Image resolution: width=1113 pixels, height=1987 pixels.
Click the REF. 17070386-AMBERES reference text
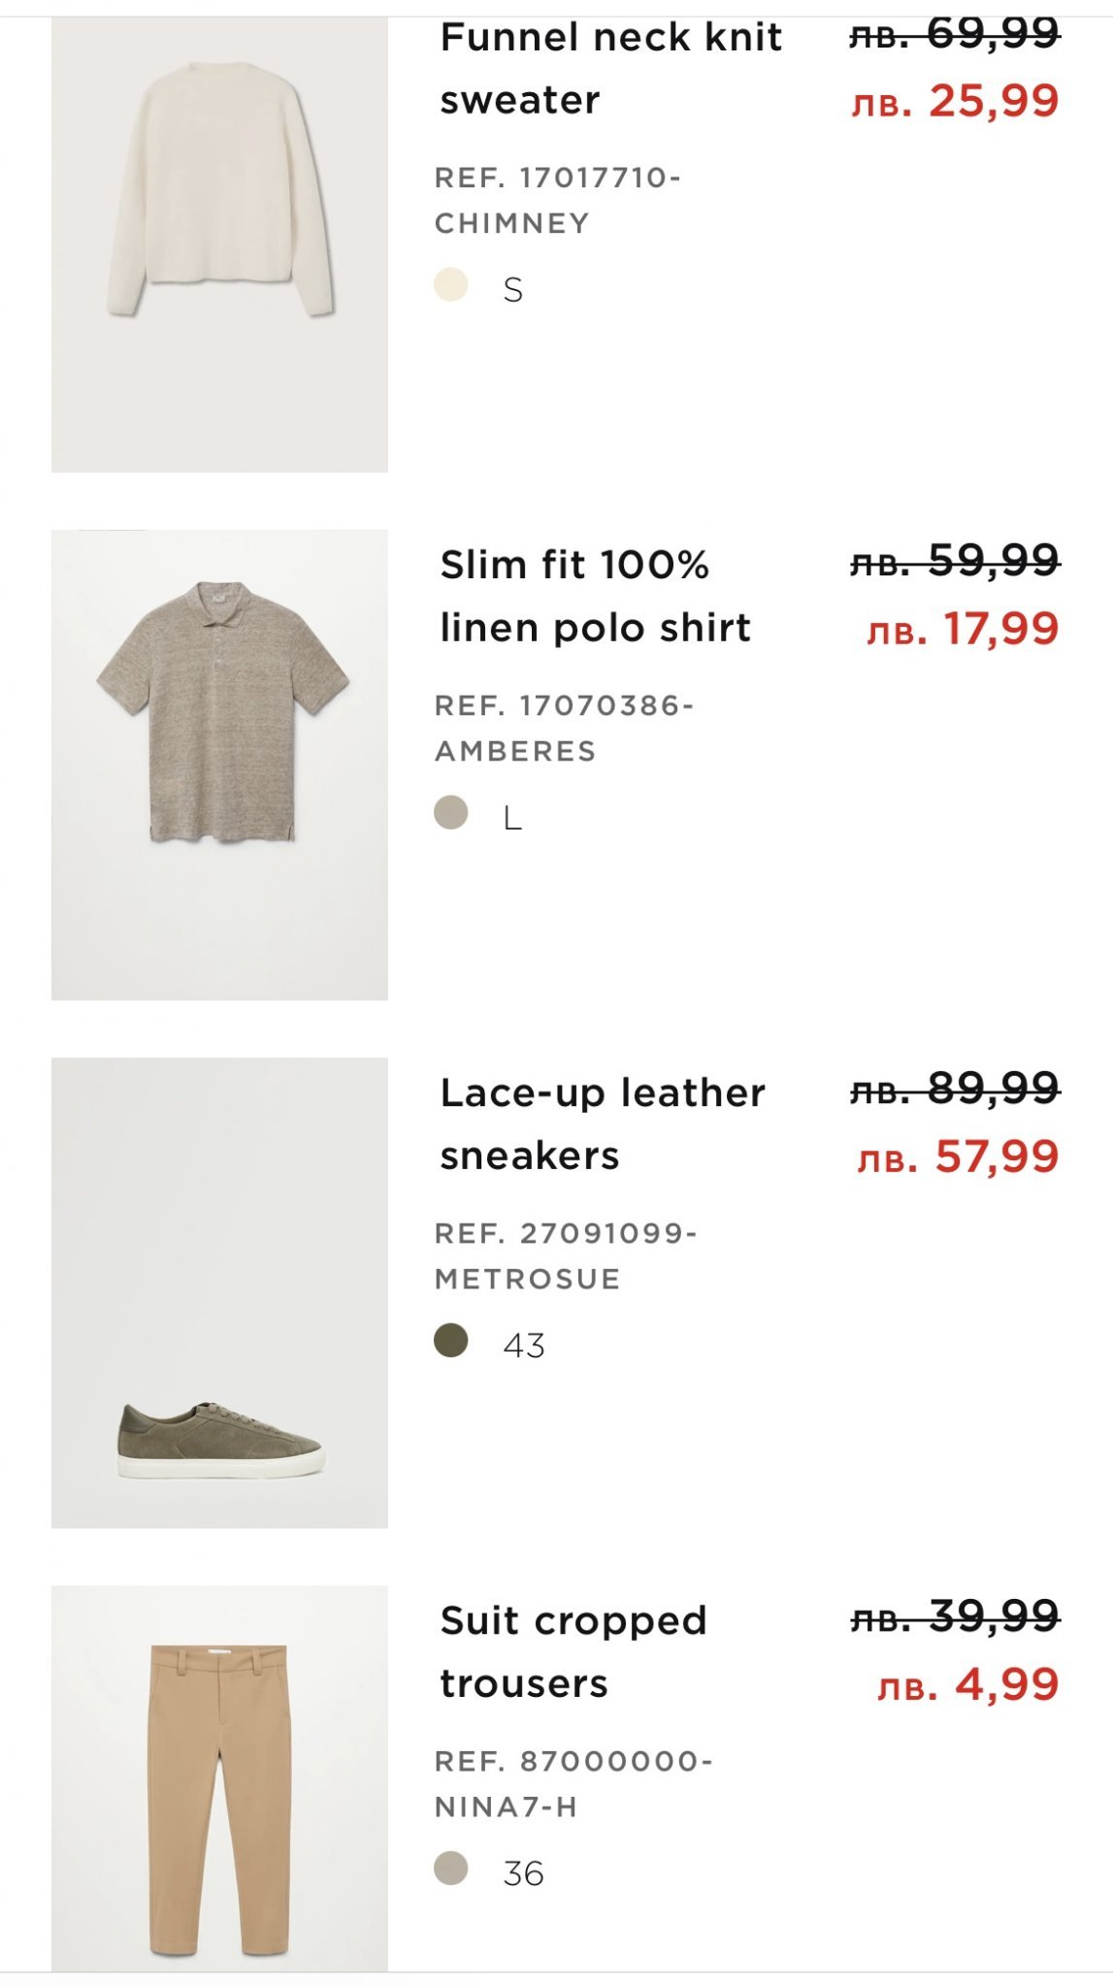click(564, 729)
